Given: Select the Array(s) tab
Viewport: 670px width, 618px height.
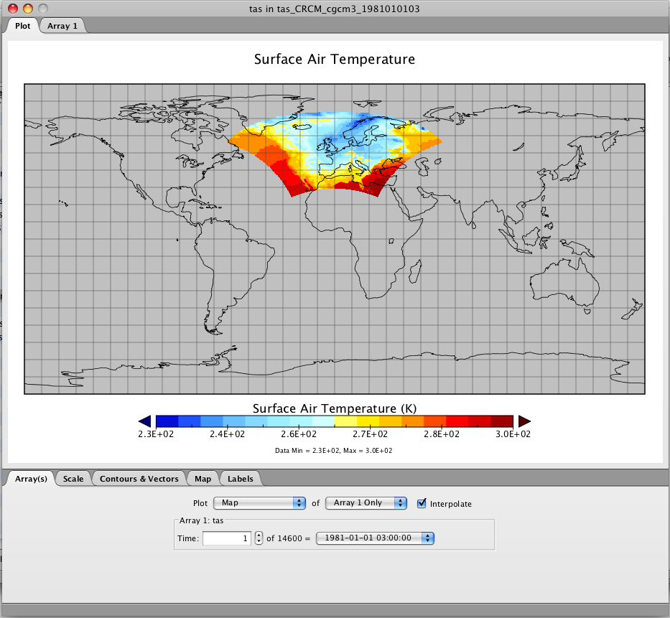Looking at the screenshot, I should pyautogui.click(x=30, y=479).
